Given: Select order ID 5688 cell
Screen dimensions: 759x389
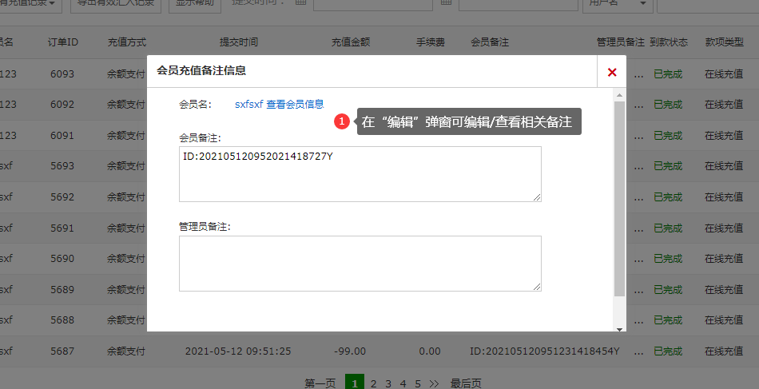Looking at the screenshot, I should tap(62, 320).
